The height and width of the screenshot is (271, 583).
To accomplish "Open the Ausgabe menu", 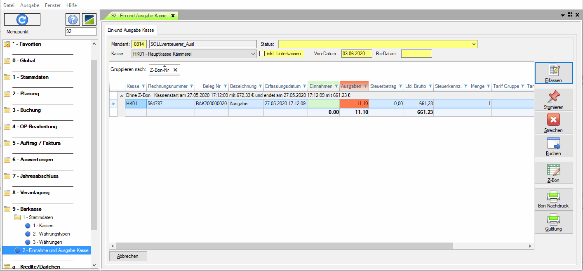I will pos(30,5).
